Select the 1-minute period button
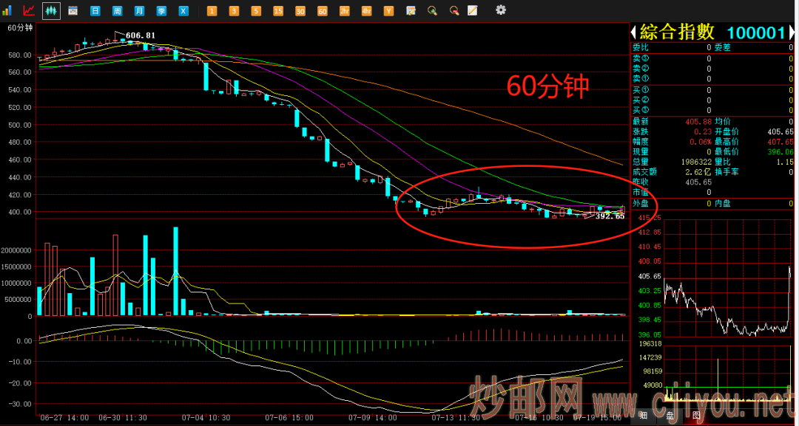This screenshot has width=799, height=426. point(212,10)
